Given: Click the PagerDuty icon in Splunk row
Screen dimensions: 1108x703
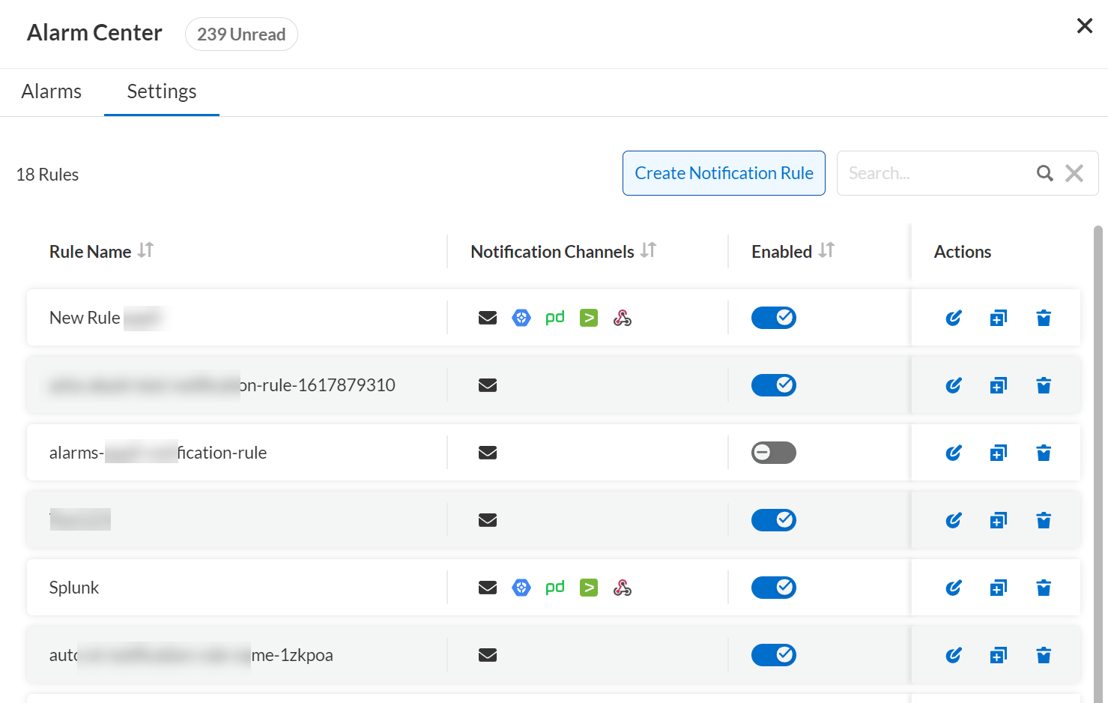Looking at the screenshot, I should 555,588.
